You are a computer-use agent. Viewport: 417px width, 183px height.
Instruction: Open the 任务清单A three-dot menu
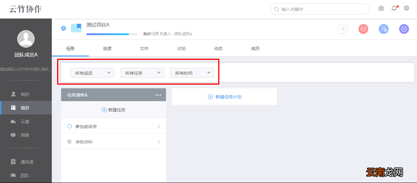point(158,95)
